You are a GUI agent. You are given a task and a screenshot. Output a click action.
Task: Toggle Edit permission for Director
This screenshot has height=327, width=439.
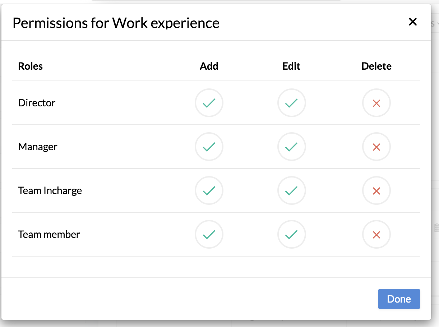tap(291, 103)
